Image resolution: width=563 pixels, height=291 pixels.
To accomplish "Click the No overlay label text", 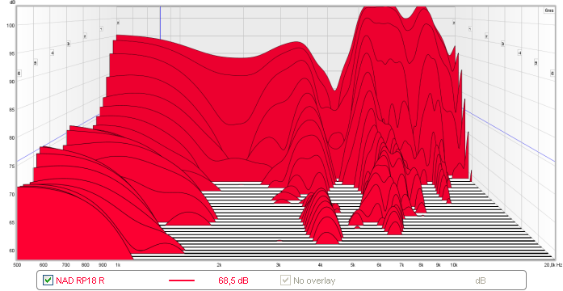I will 314,280.
